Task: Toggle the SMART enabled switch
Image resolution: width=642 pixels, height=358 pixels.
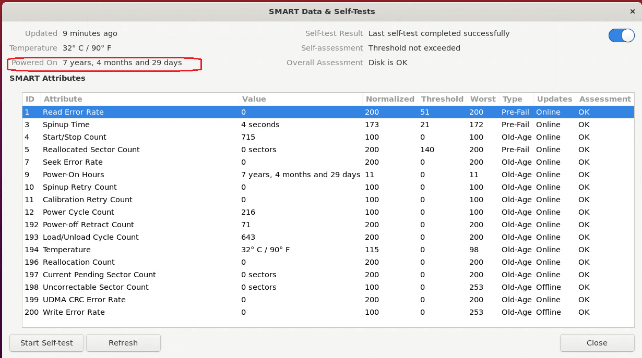Action: (621, 35)
